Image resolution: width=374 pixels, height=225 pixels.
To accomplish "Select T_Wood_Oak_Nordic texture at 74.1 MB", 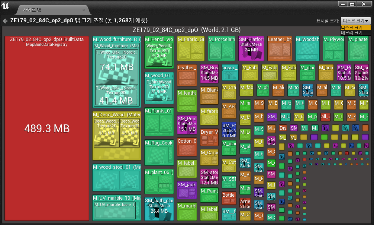I will [117, 67].
